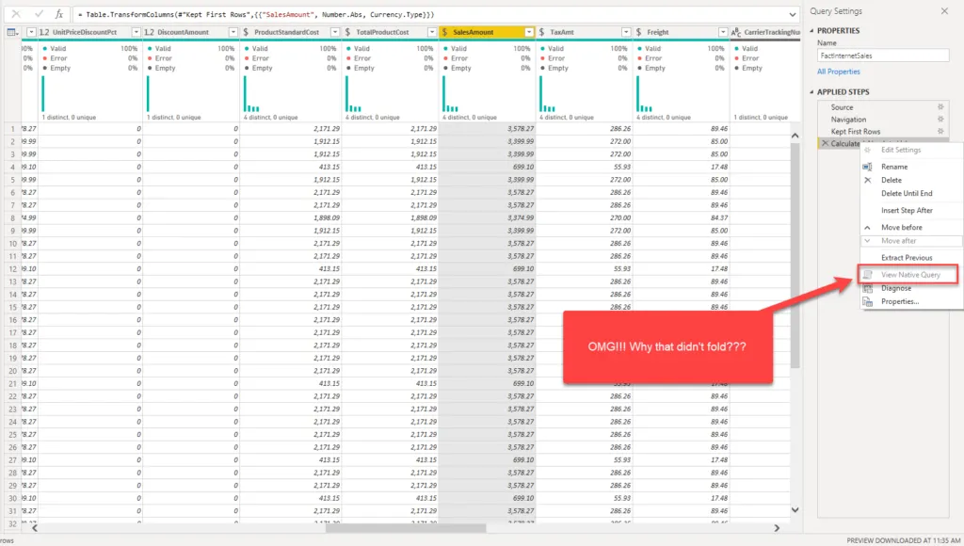This screenshot has height=546, width=964.
Task: Click the currency type icon of TotalProductCost
Action: [x=348, y=32]
